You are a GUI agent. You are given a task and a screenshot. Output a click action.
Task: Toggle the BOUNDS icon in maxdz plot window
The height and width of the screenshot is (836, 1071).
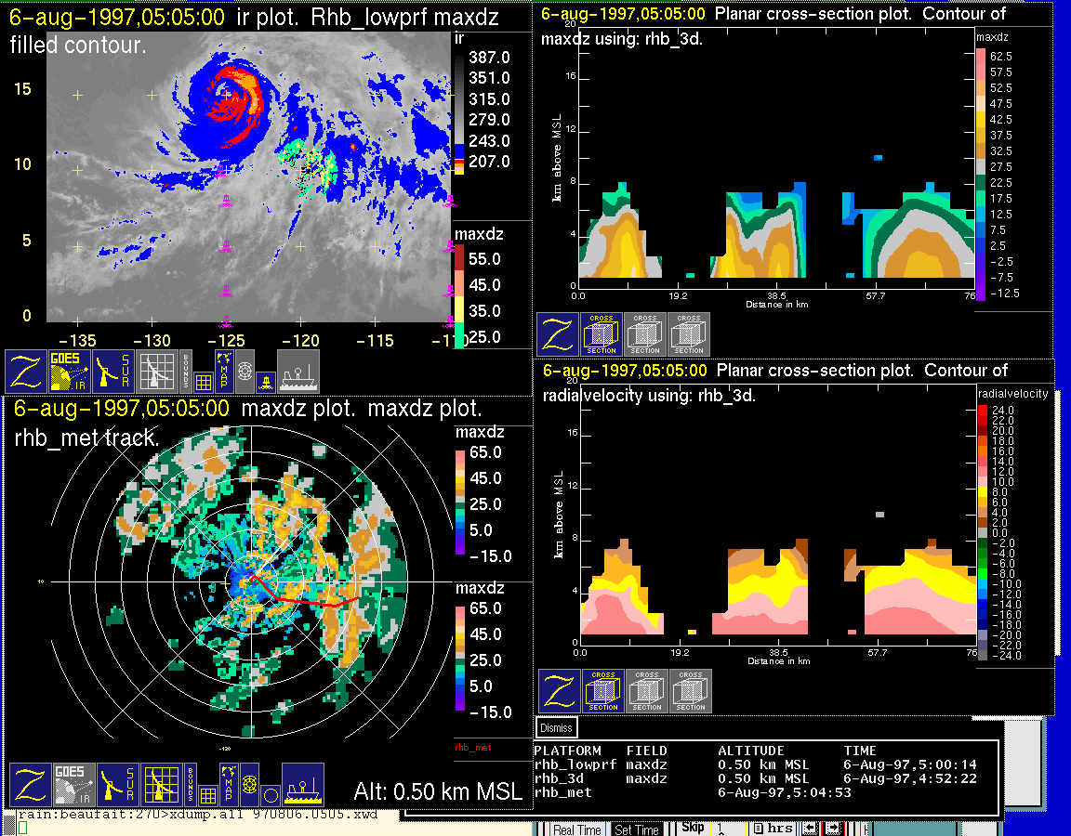coord(191,785)
